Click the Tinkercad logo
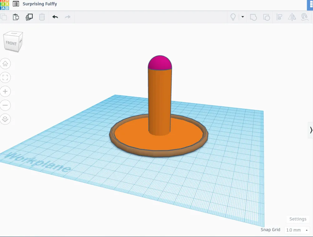The image size is (313, 237). pyautogui.click(x=4, y=5)
